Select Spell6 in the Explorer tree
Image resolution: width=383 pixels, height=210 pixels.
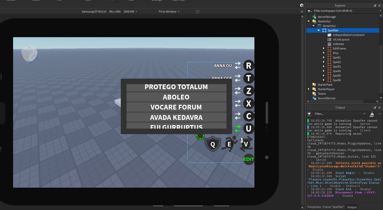pos(337,80)
